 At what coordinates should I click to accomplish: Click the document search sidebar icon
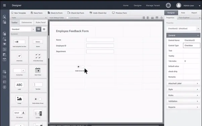[x=4, y=17]
